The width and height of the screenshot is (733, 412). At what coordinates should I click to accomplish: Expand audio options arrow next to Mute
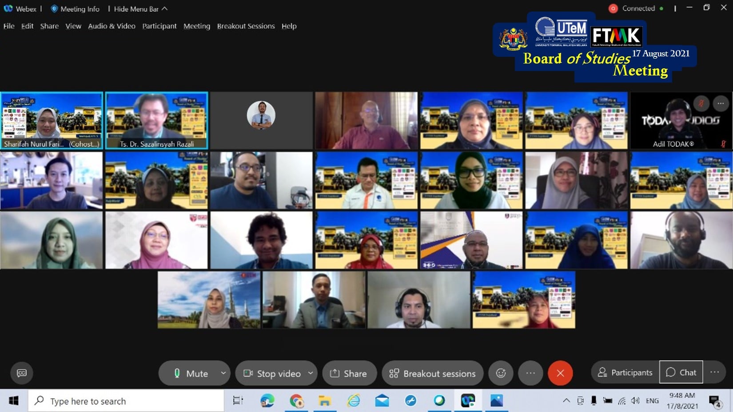coord(223,373)
